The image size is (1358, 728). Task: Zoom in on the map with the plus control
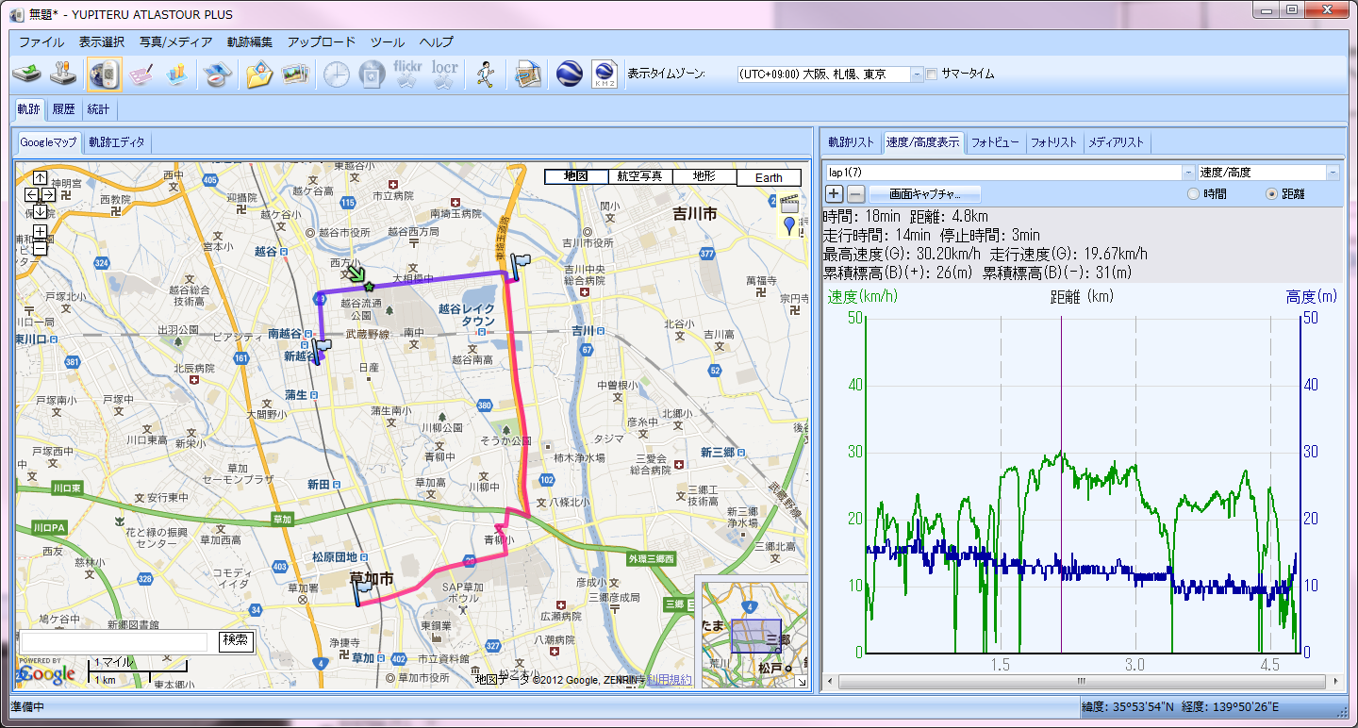click(x=40, y=232)
